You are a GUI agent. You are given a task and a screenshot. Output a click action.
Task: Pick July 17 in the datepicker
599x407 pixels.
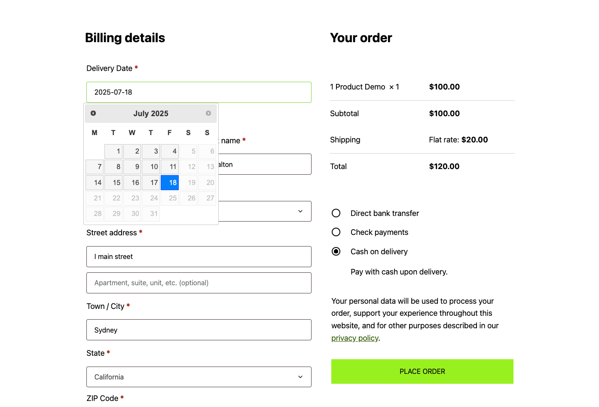point(151,182)
